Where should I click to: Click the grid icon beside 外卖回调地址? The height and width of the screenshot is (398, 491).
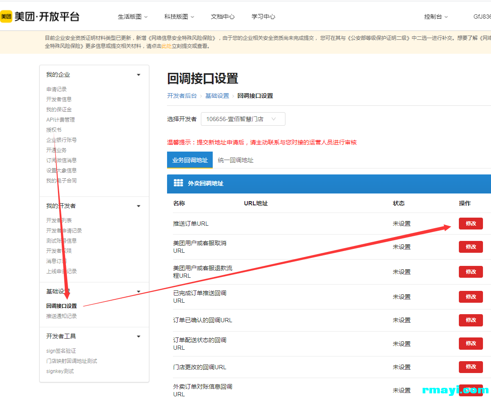pos(178,183)
